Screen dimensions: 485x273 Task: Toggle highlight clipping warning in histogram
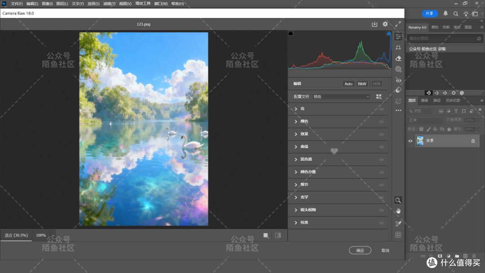coord(389,33)
